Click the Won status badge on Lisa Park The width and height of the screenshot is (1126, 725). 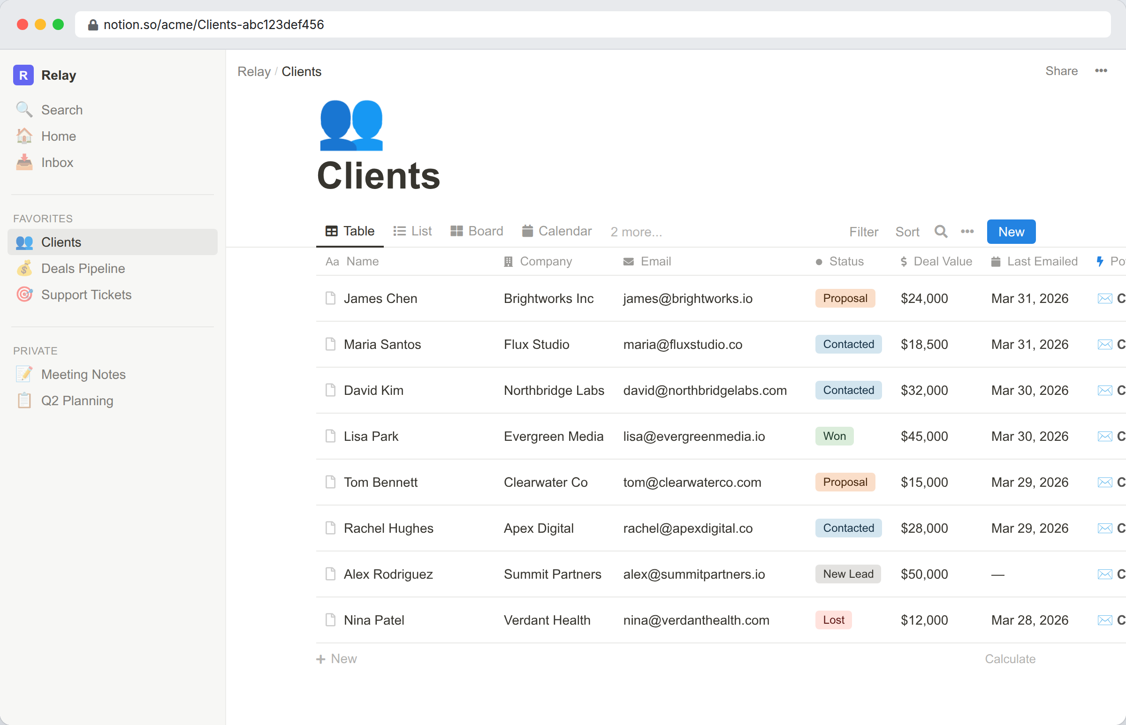(834, 436)
